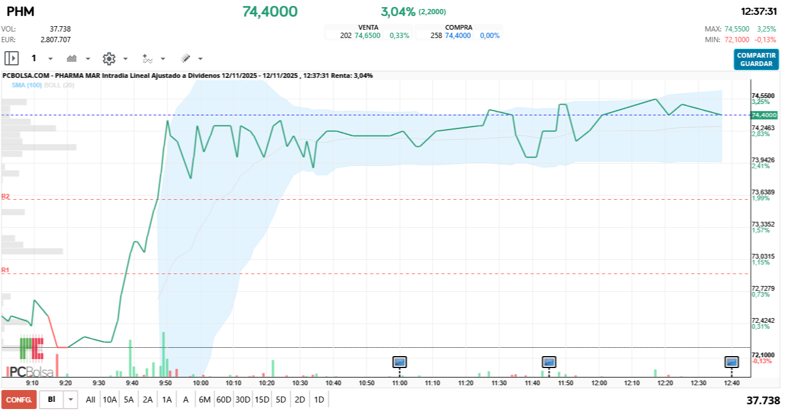This screenshot has width=788, height=412.
Task: Expand the interval dropdown next to 1
Action: pyautogui.click(x=50, y=59)
